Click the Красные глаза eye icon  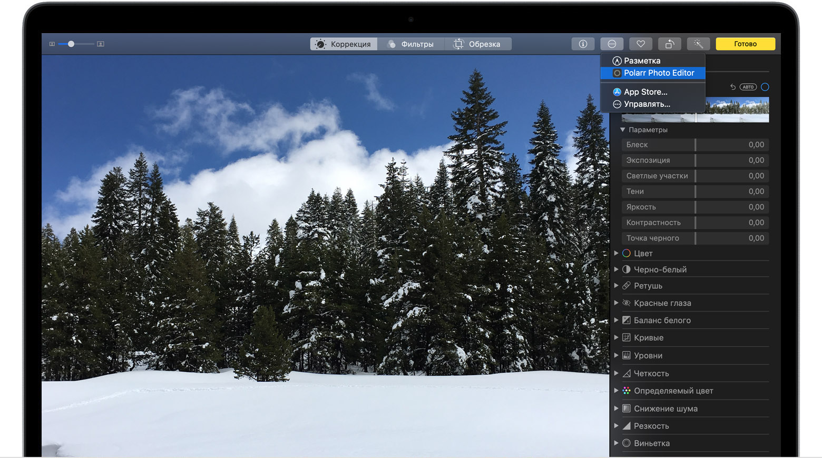[x=627, y=303]
